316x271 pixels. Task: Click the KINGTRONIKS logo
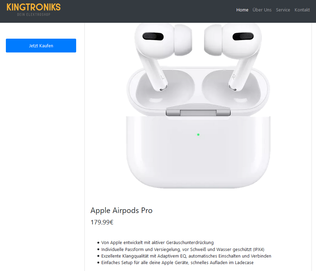tap(33, 7)
